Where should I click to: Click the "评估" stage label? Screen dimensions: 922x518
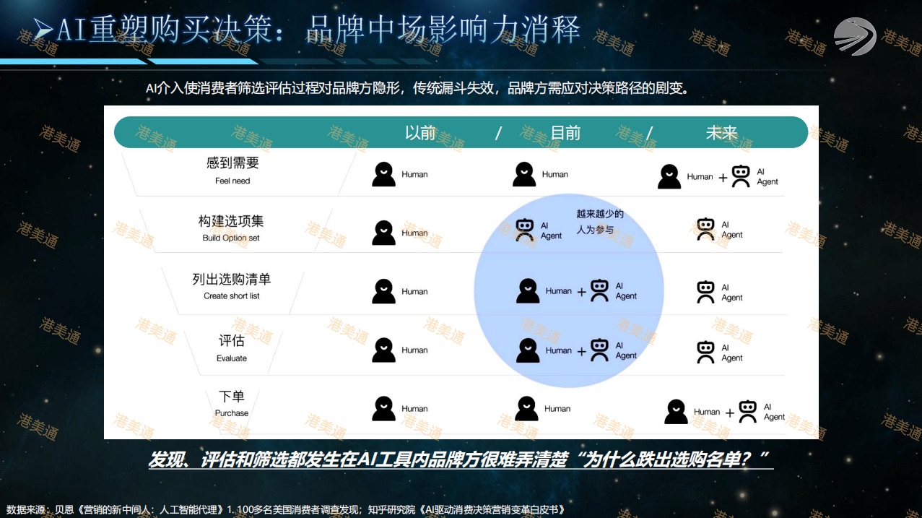232,341
